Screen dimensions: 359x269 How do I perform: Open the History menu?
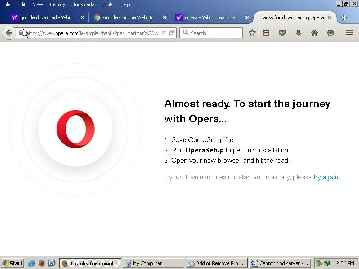(57, 4)
